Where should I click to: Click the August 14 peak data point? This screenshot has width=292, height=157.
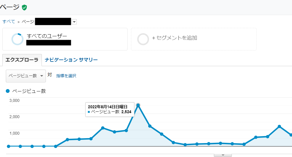coord(138,105)
